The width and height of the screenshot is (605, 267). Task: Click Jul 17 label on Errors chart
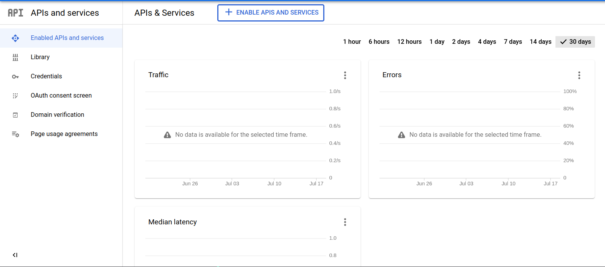click(550, 184)
